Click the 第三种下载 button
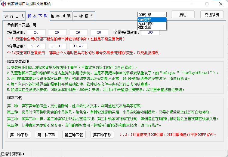The width and height of the screenshot is (228, 157). pyautogui.click(x=74, y=135)
